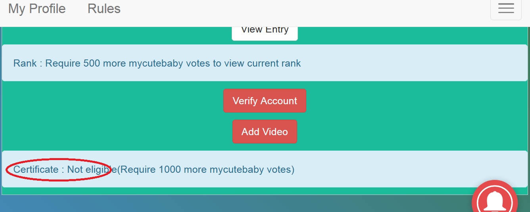This screenshot has height=212, width=530.
Task: Click the red notification bell icon
Action: (495, 201)
